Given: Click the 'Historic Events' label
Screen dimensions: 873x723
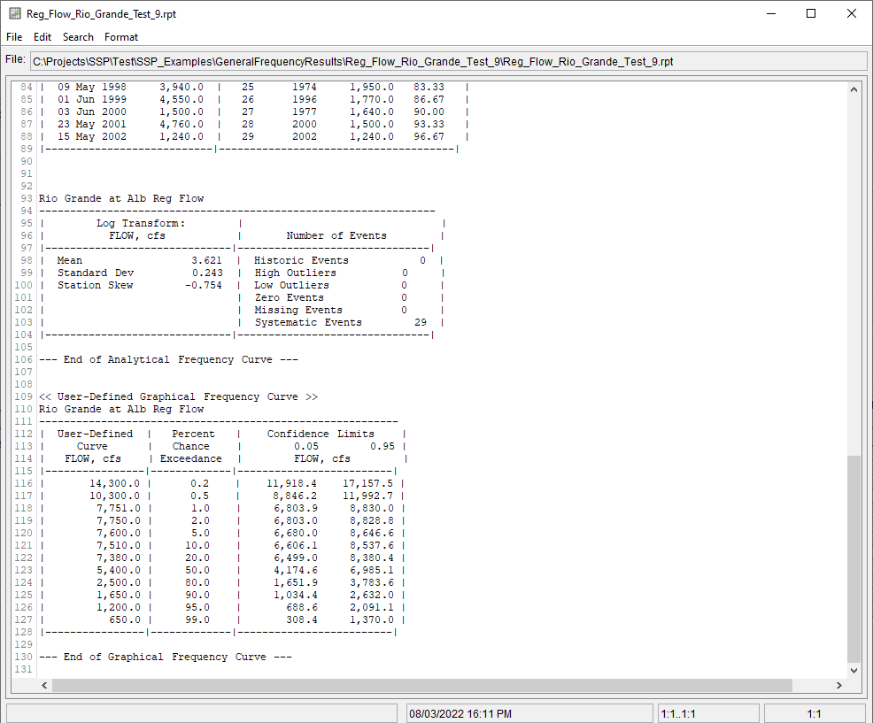Looking at the screenshot, I should click(301, 260).
